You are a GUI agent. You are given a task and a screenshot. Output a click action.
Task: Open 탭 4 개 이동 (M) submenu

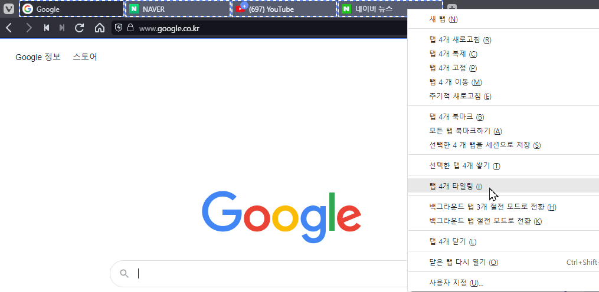tap(503, 82)
